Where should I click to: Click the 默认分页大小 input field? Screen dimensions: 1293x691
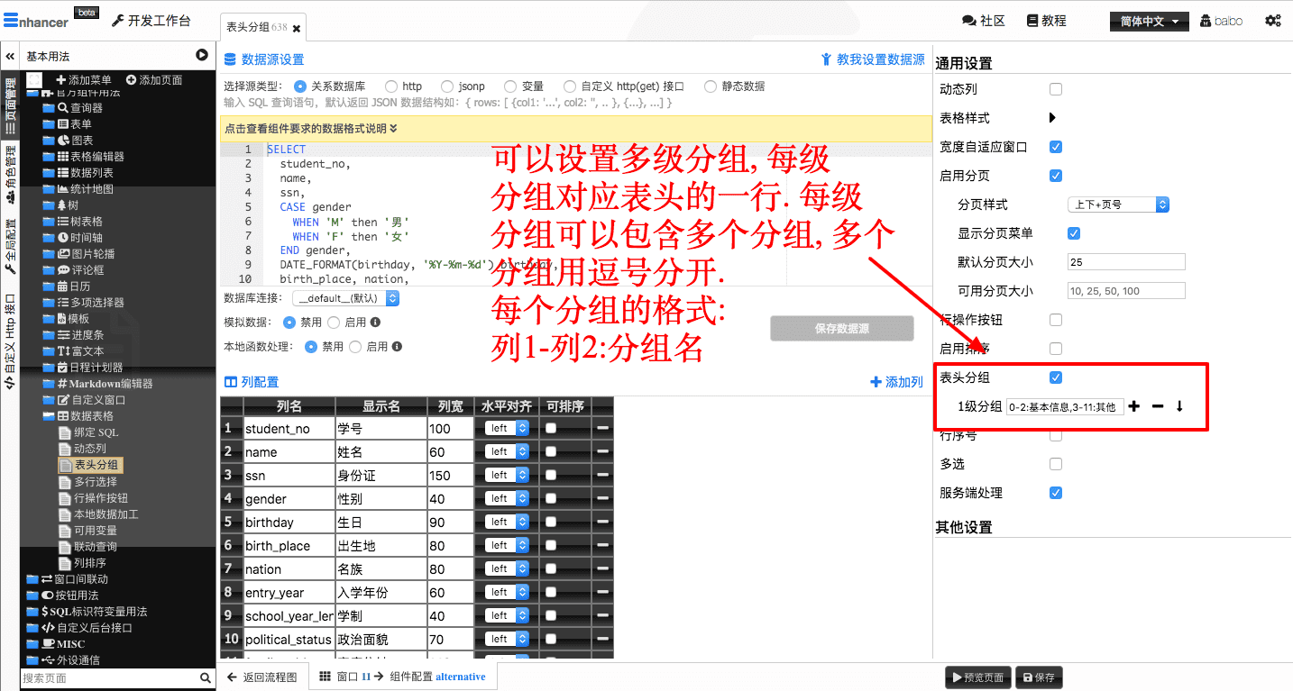point(1125,262)
